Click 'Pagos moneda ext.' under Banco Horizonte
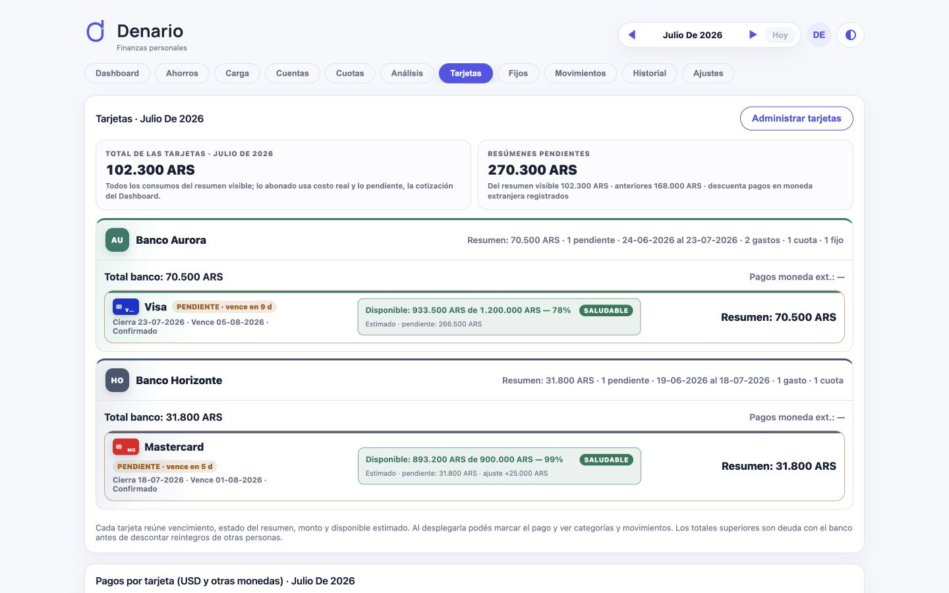The width and height of the screenshot is (949, 593). pos(797,417)
